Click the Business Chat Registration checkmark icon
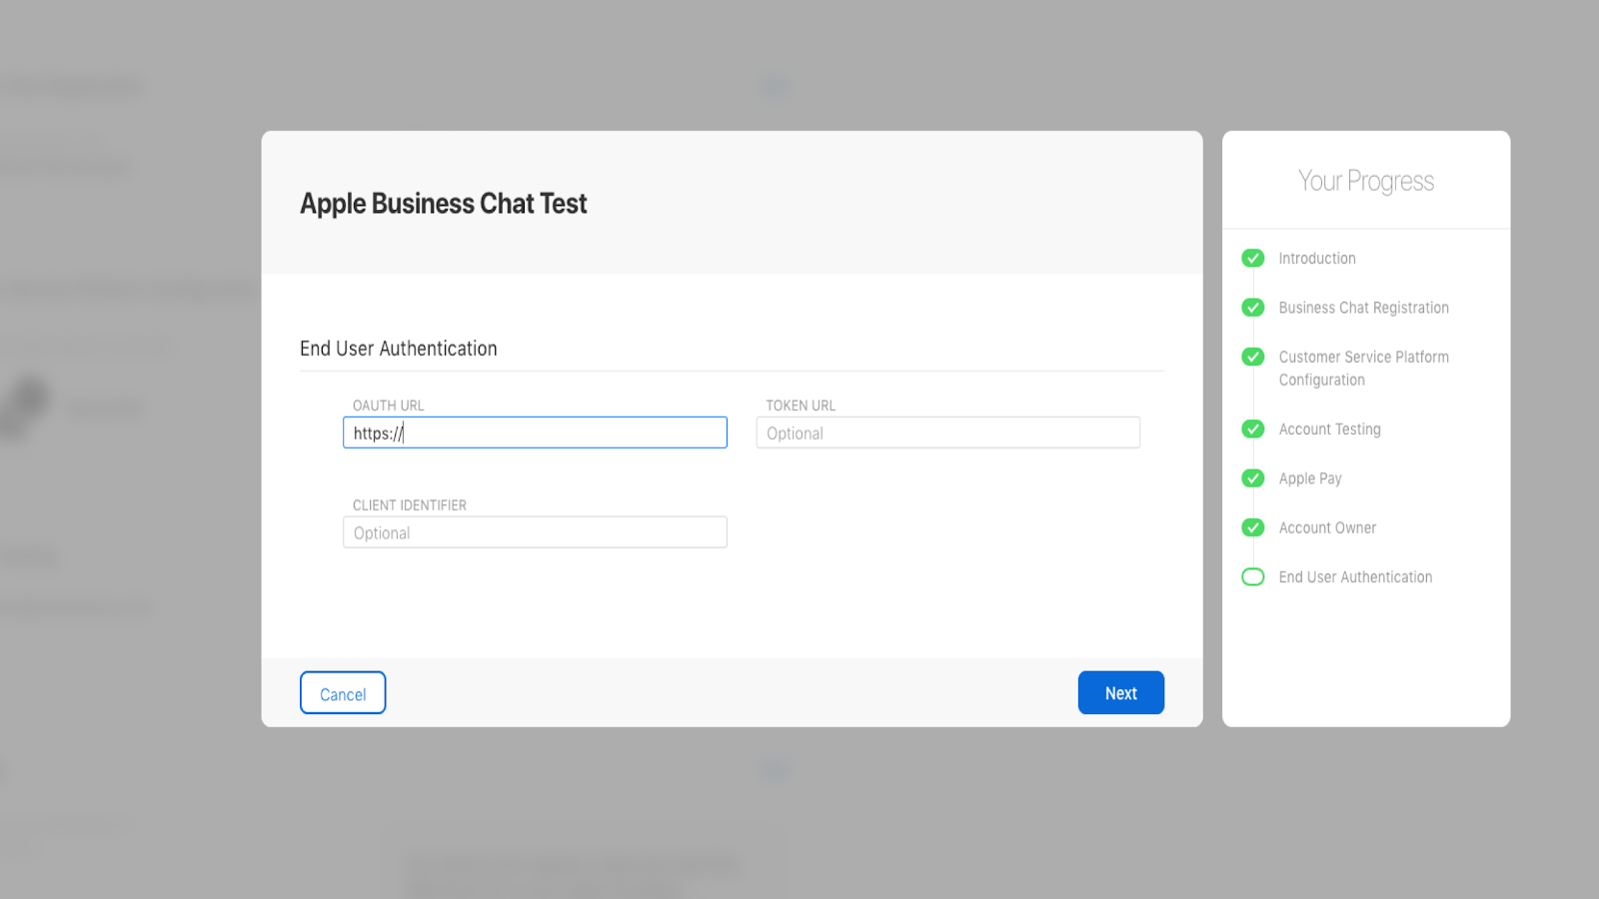 (1253, 307)
